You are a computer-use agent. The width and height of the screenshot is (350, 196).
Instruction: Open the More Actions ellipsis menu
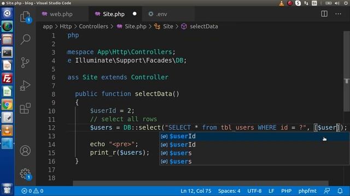click(x=338, y=14)
